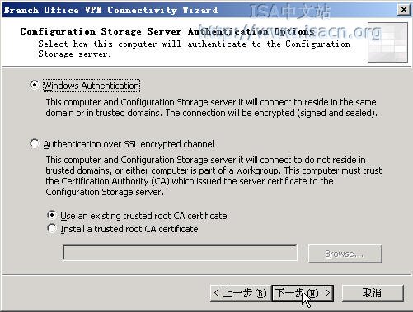Viewport: 413px width, 312px height.
Task: Click the "Install a trusted root CA certificate" label
Action: pyautogui.click(x=129, y=229)
